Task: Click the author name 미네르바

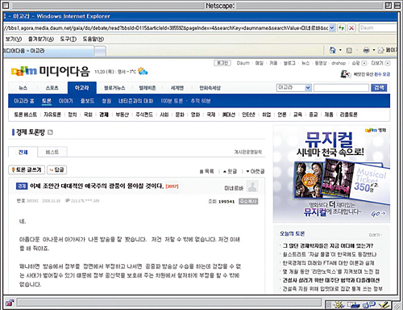Action: (x=234, y=188)
